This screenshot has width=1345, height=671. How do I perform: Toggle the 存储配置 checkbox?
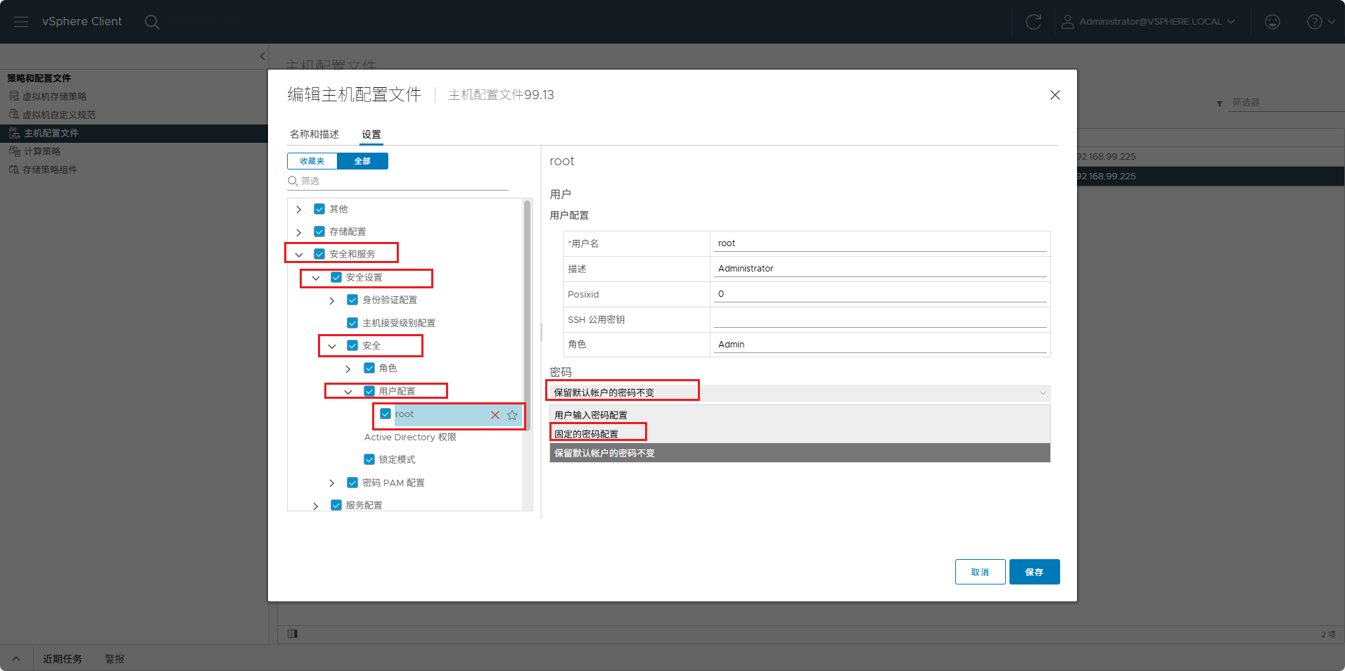point(319,231)
